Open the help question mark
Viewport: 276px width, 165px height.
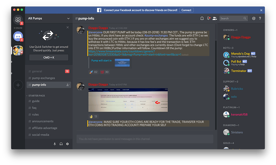260,18
